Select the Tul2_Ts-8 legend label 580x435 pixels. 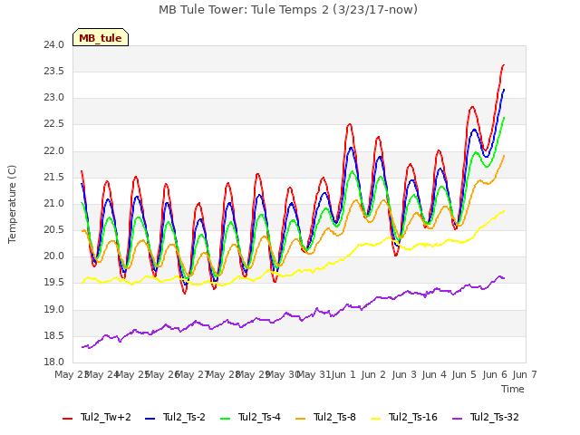point(334,417)
